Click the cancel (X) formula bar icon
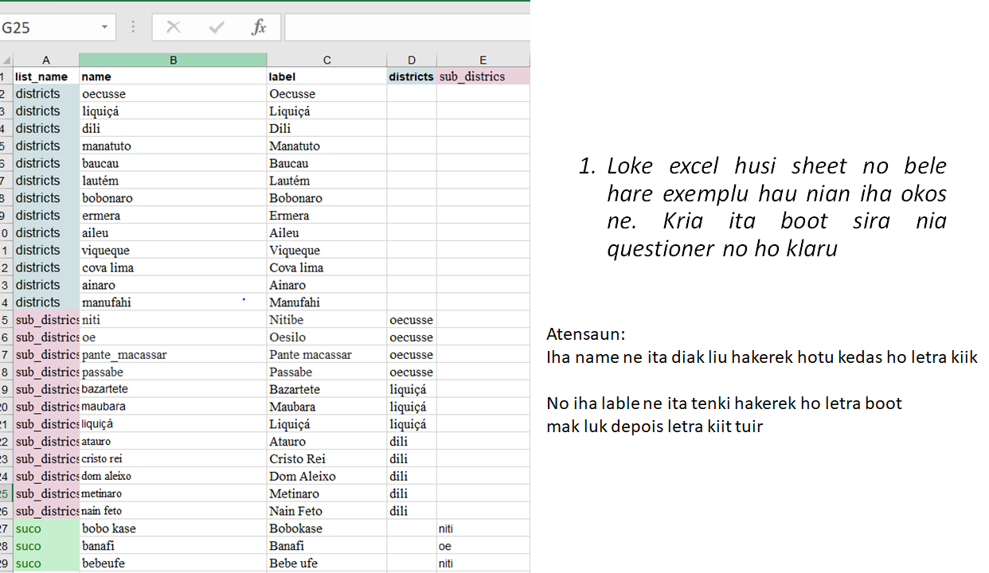Image resolution: width=989 pixels, height=573 pixels. click(x=174, y=28)
